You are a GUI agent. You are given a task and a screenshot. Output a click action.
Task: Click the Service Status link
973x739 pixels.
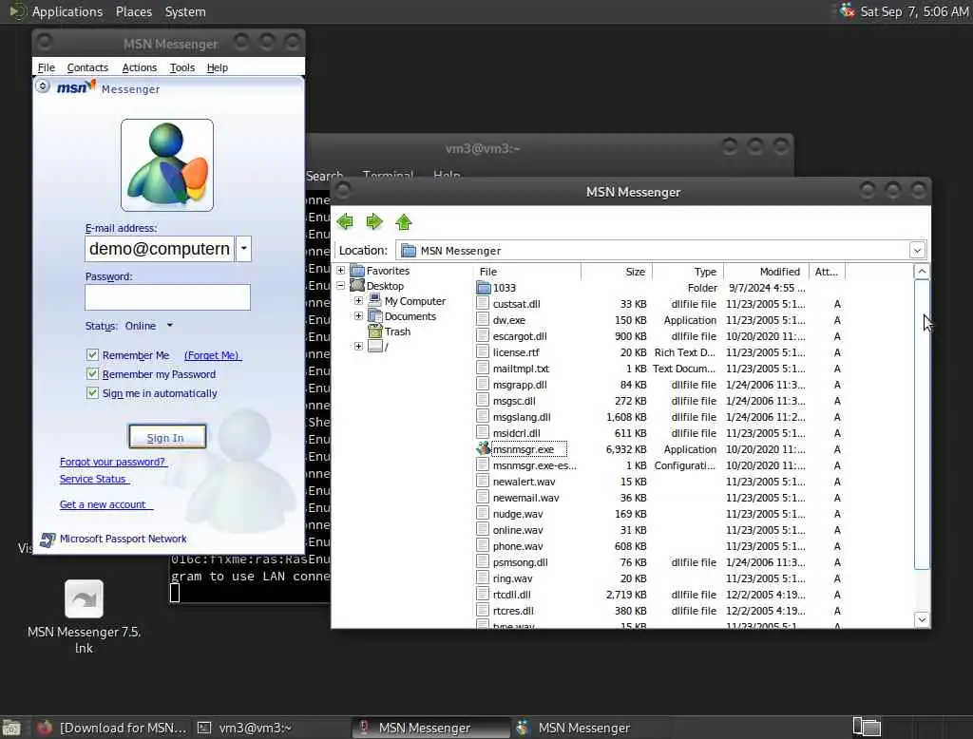93,479
